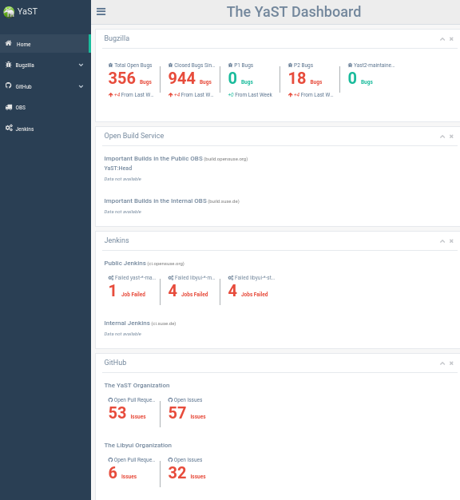Screen dimensions: 460x500
Task: Click GitHub icon beside Libyui Open Issues
Action: pos(170,460)
